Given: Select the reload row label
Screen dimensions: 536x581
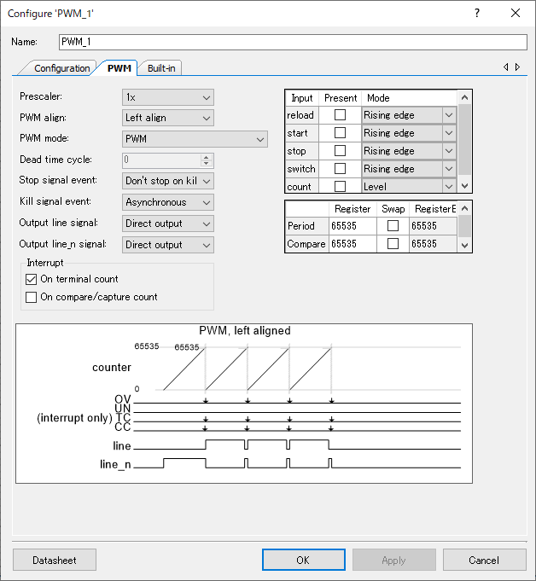Looking at the screenshot, I should point(302,115).
